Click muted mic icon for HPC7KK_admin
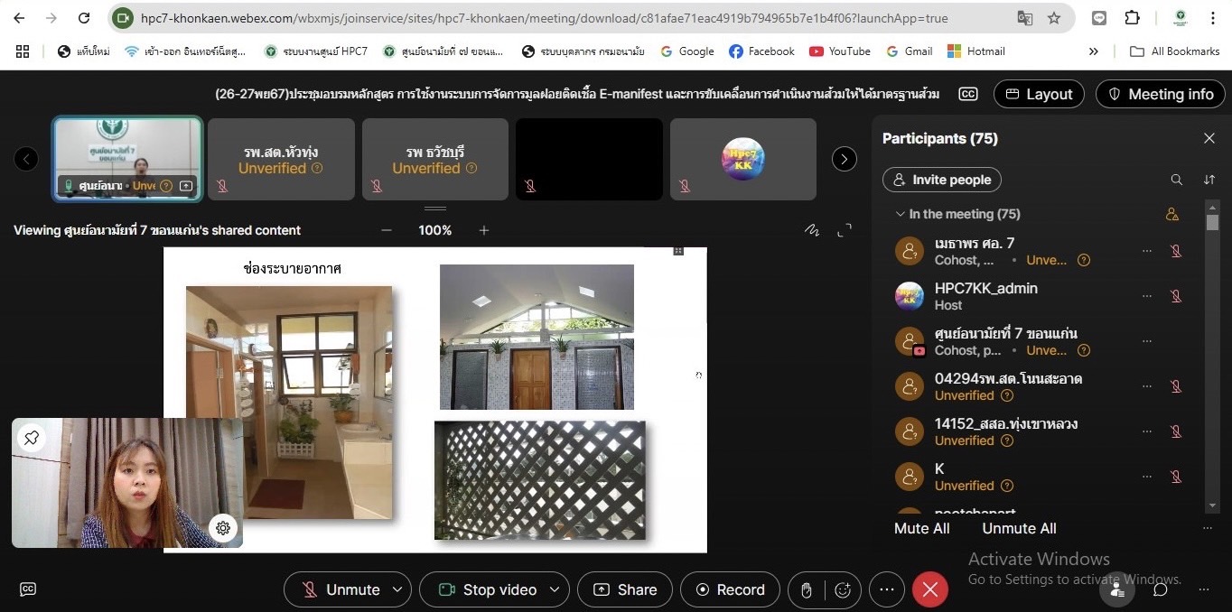 coord(1176,296)
